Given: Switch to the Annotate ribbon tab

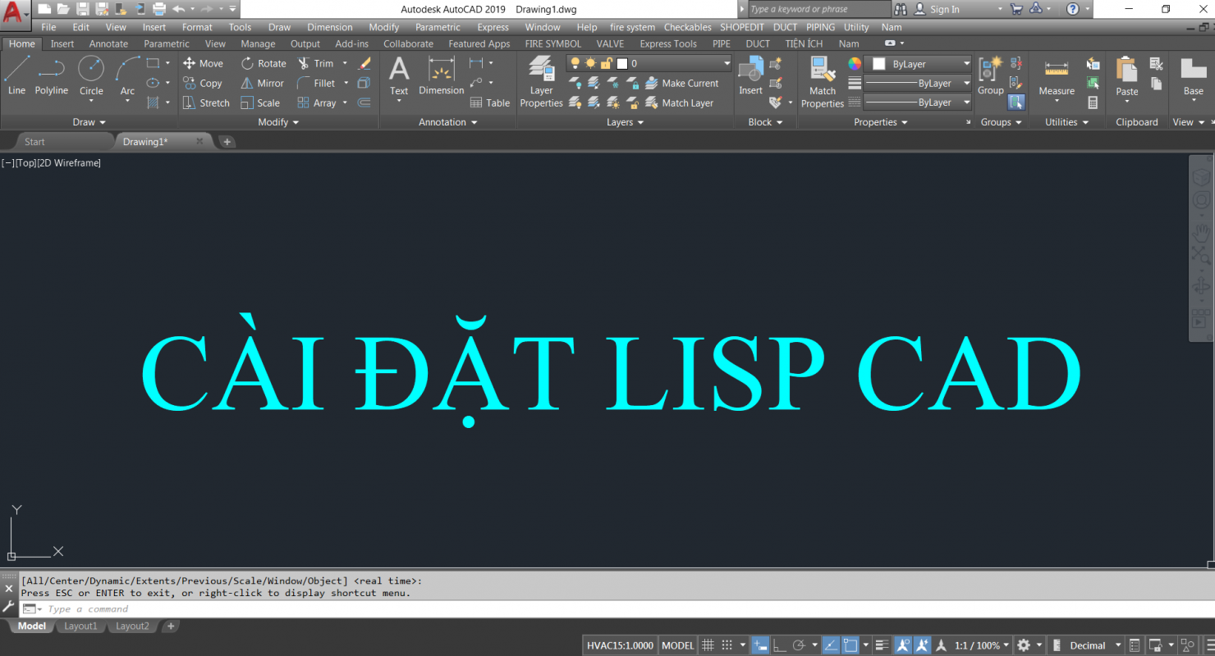Looking at the screenshot, I should (108, 43).
